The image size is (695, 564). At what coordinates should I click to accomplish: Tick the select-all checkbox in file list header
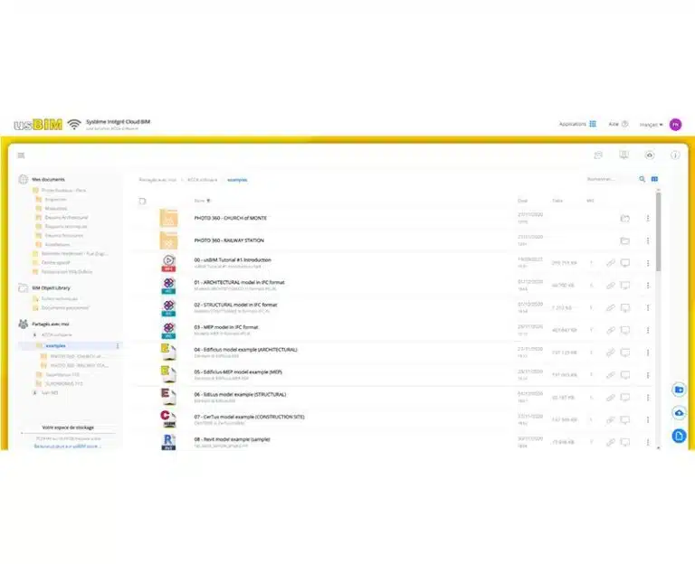[x=142, y=201]
